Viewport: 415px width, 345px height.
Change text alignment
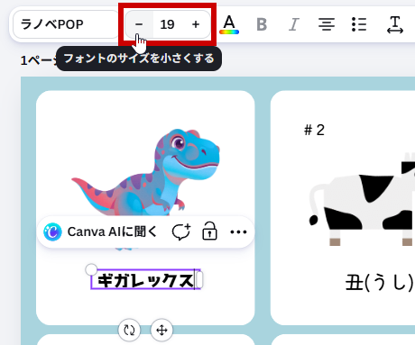click(x=327, y=24)
